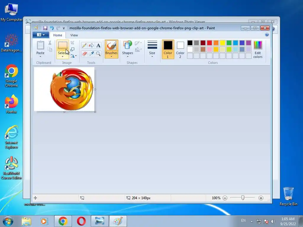Open the Customize Quick Access Toolbar dropdown
This screenshot has width=303, height=227.
pyautogui.click(x=64, y=28)
